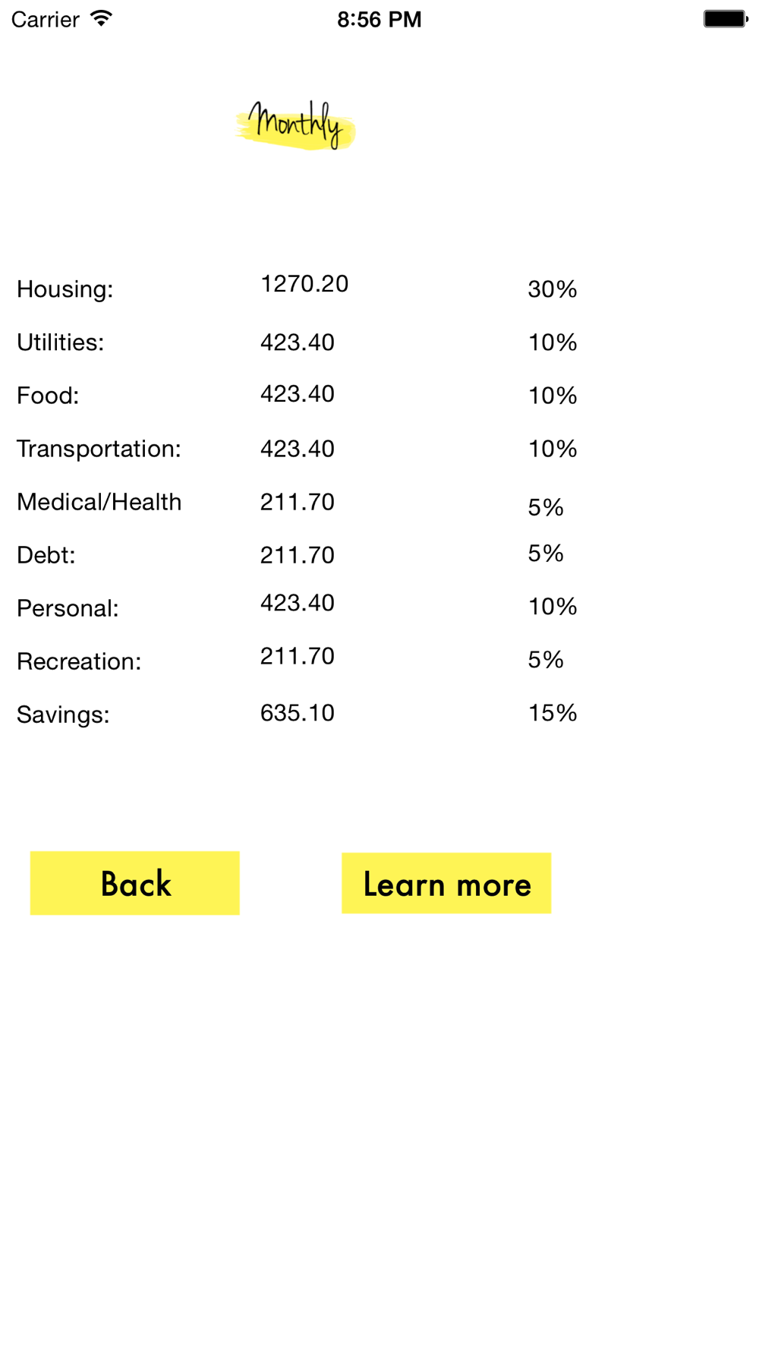The width and height of the screenshot is (759, 1350).
Task: Tap the Personal 423.40 amount
Action: click(x=298, y=603)
